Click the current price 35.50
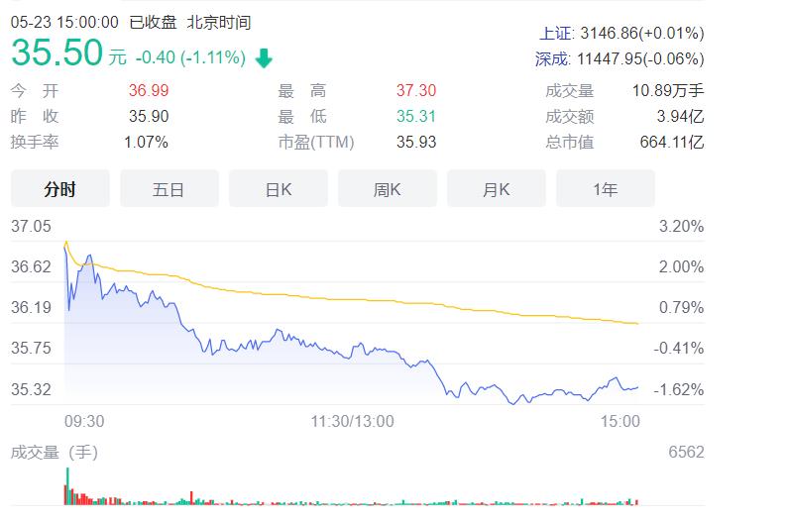Viewport: 789px width, 519px height. 56,54
